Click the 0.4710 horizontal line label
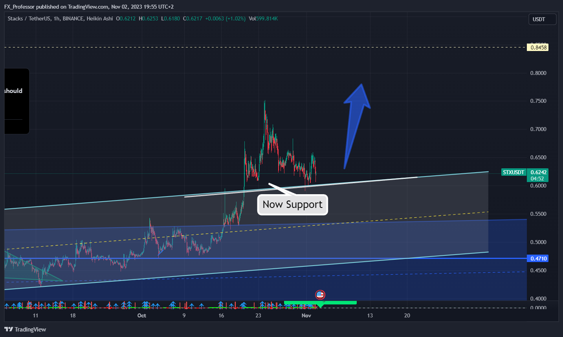 coord(538,259)
